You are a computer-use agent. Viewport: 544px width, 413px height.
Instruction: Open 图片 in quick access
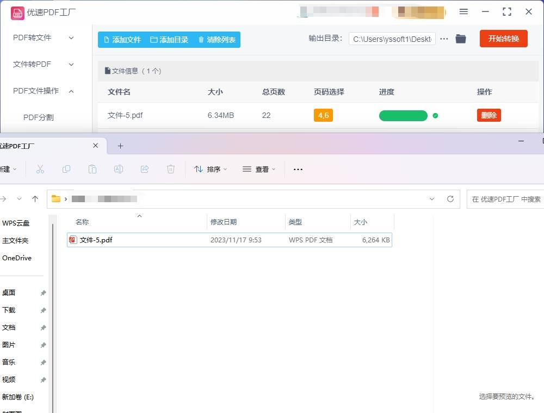click(9, 345)
